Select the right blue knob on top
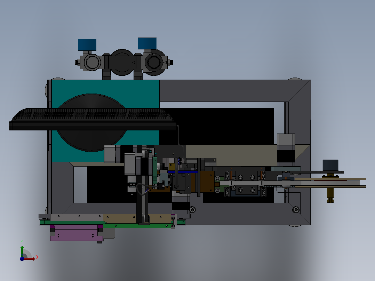The height and width of the screenshot is (281, 375). [147, 43]
